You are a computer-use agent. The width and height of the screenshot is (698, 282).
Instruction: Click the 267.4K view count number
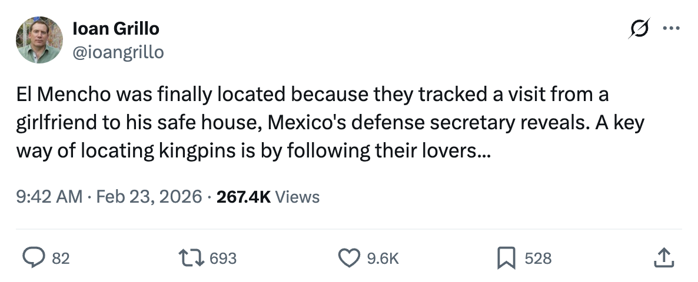tap(244, 196)
